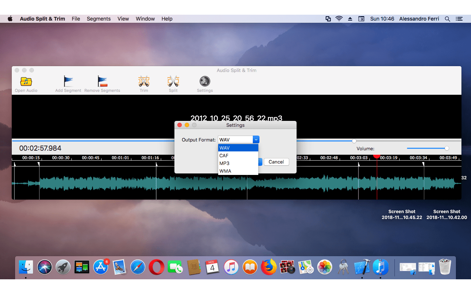Open Finder from the Dock
The height and width of the screenshot is (294, 471).
pyautogui.click(x=26, y=267)
